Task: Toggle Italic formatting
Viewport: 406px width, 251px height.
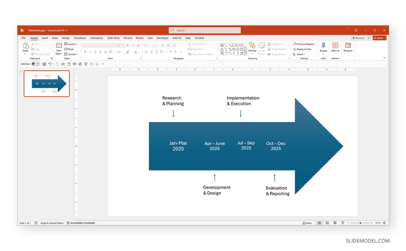Action: click(x=90, y=52)
